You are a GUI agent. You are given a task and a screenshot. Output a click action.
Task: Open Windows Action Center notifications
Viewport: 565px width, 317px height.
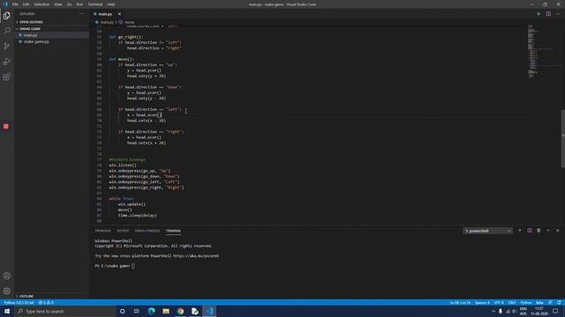coord(555,311)
